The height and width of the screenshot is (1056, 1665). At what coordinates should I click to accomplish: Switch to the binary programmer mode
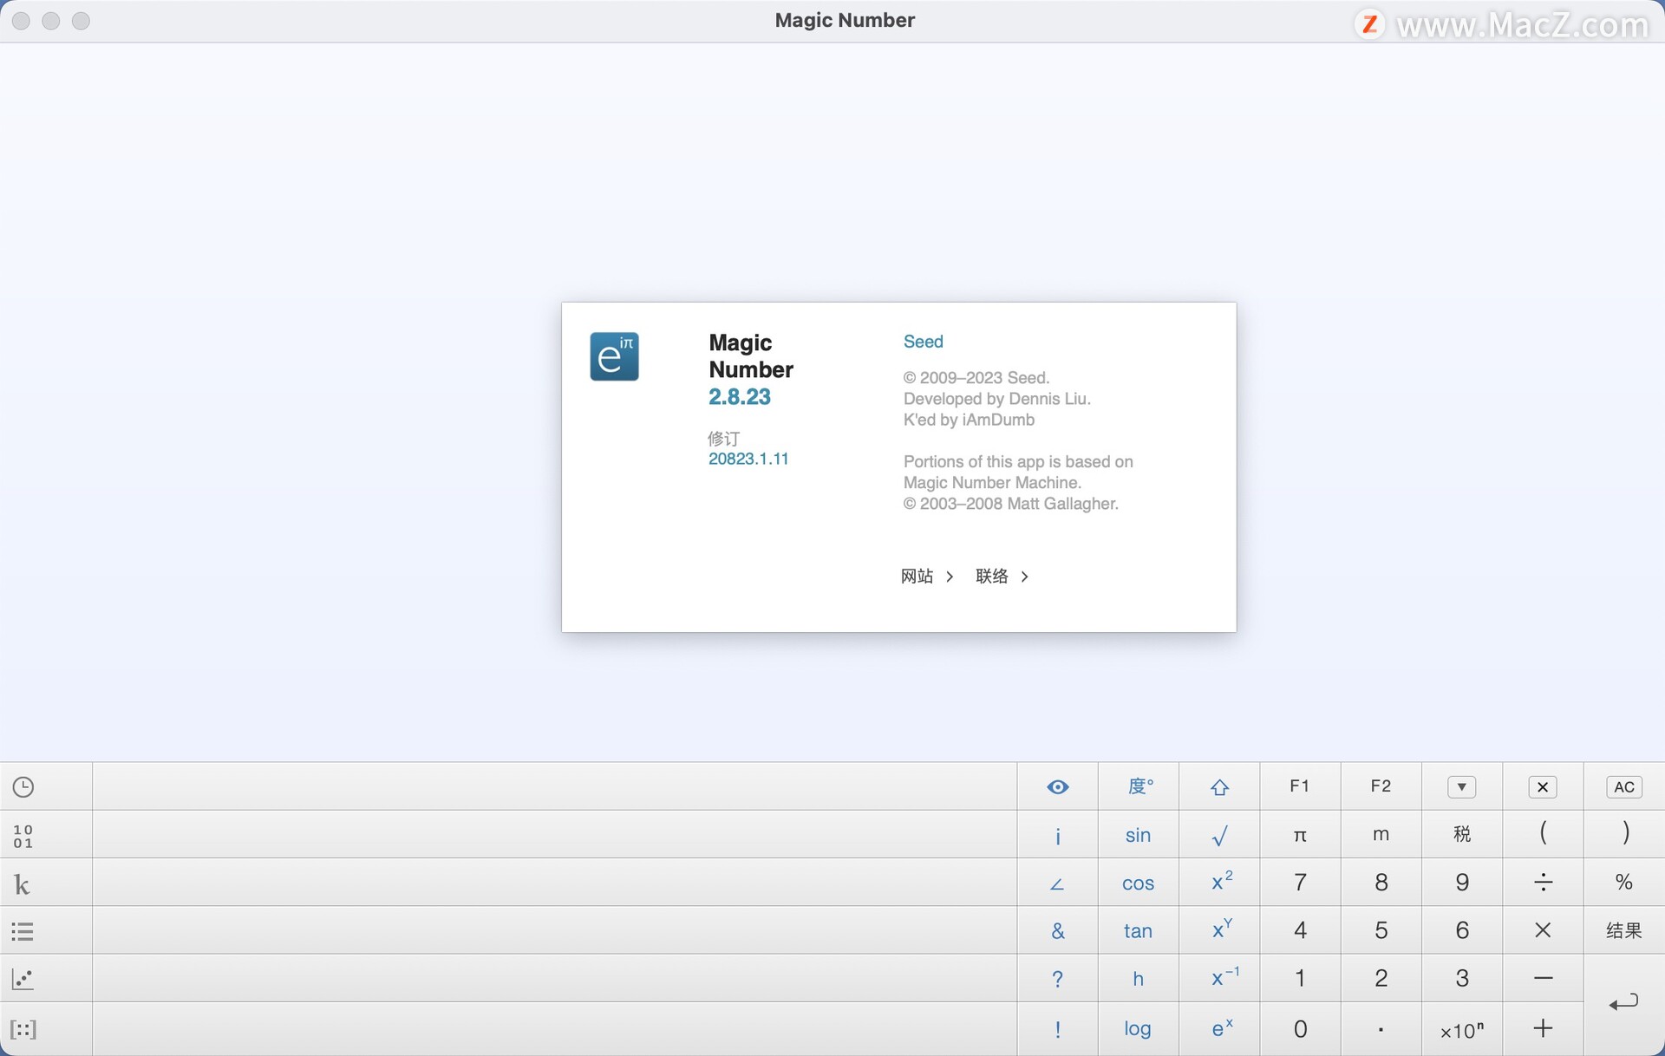tap(23, 835)
